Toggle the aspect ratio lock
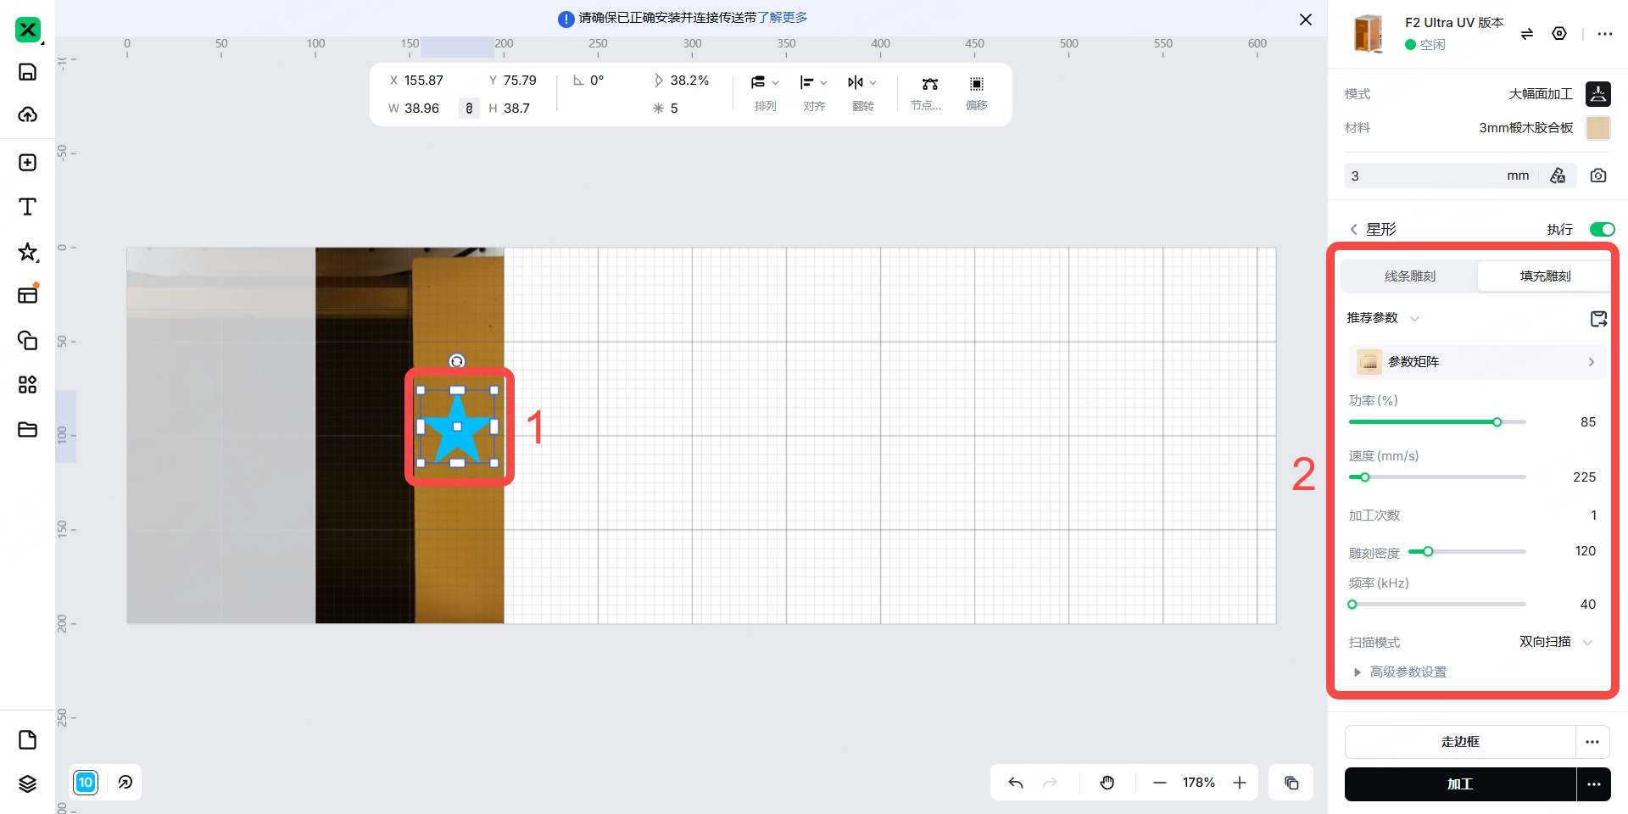The height and width of the screenshot is (814, 1628). (x=469, y=109)
